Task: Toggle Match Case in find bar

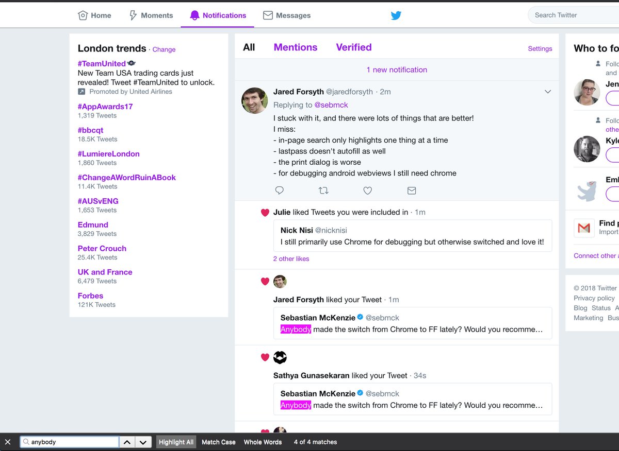Action: [219, 442]
